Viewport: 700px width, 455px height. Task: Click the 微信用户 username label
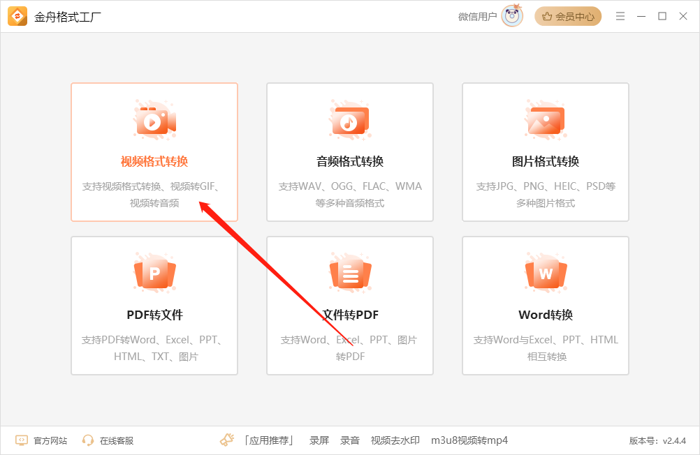478,17
